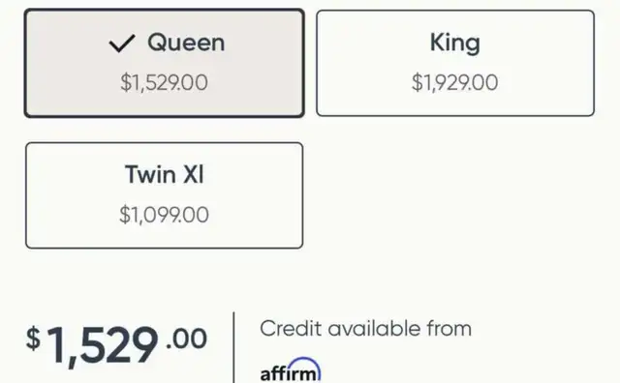This screenshot has width=620, height=383.
Task: Click the $1,529.00 price in the Queen box
Action: [x=164, y=82]
